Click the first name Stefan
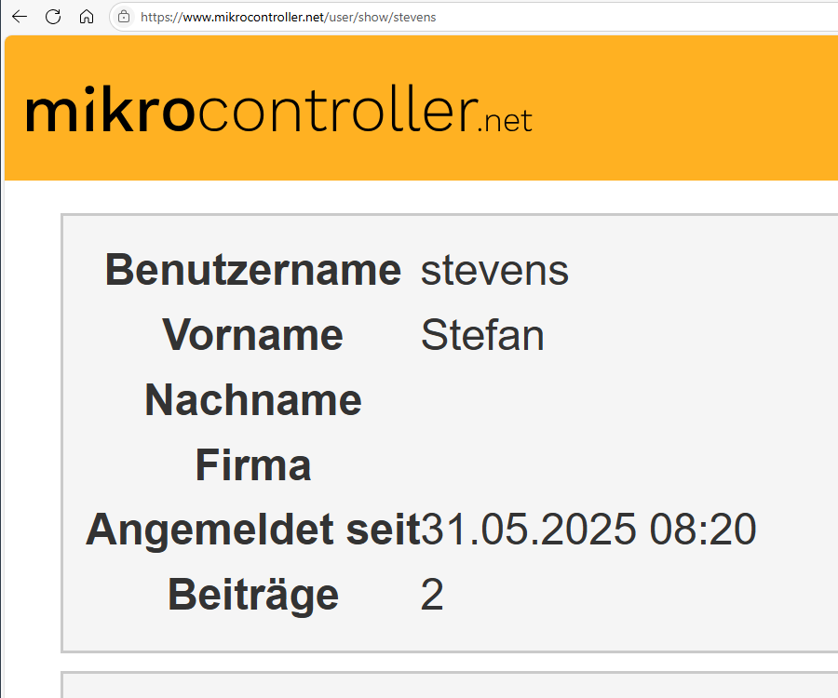This screenshot has width=838, height=698. click(x=482, y=335)
